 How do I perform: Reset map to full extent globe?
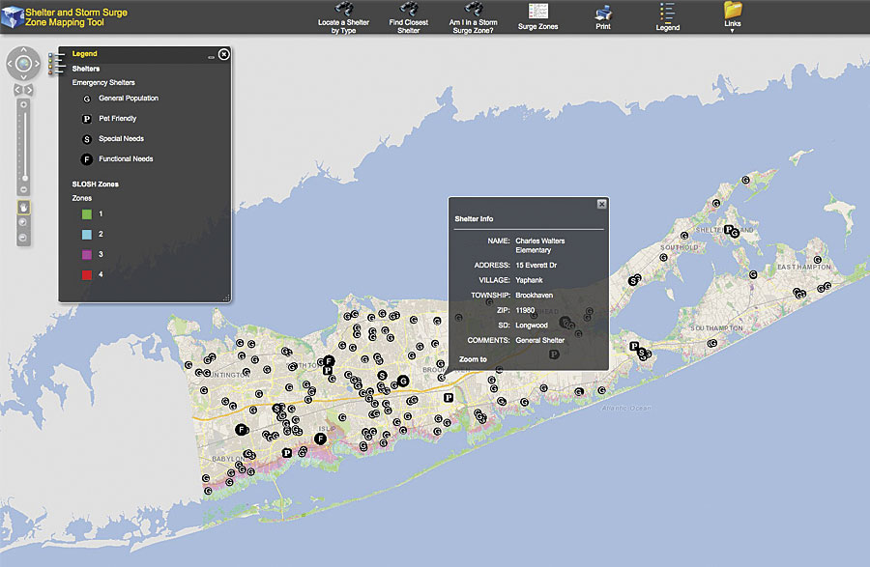pyautogui.click(x=23, y=64)
